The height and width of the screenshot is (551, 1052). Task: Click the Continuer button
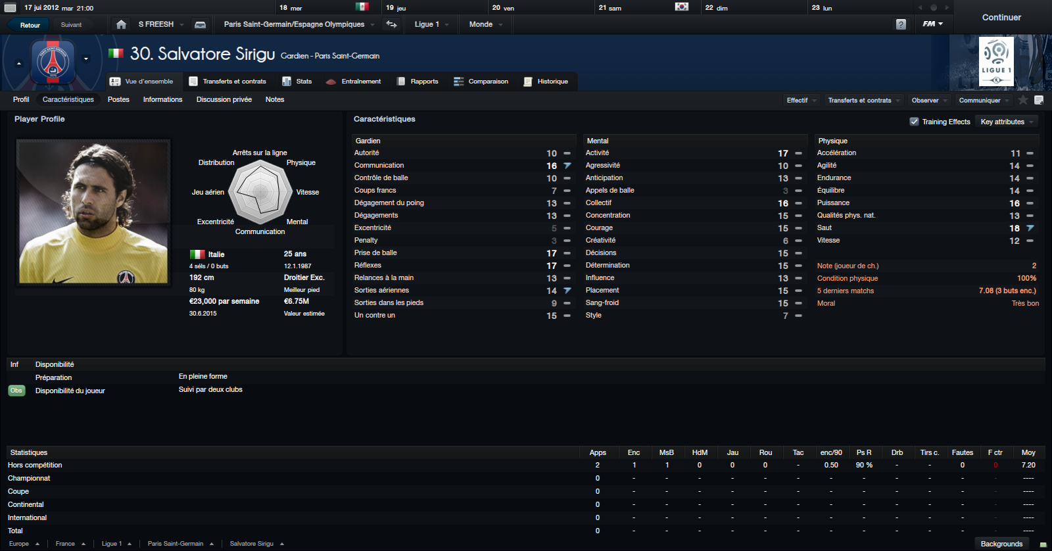pyautogui.click(x=1001, y=18)
